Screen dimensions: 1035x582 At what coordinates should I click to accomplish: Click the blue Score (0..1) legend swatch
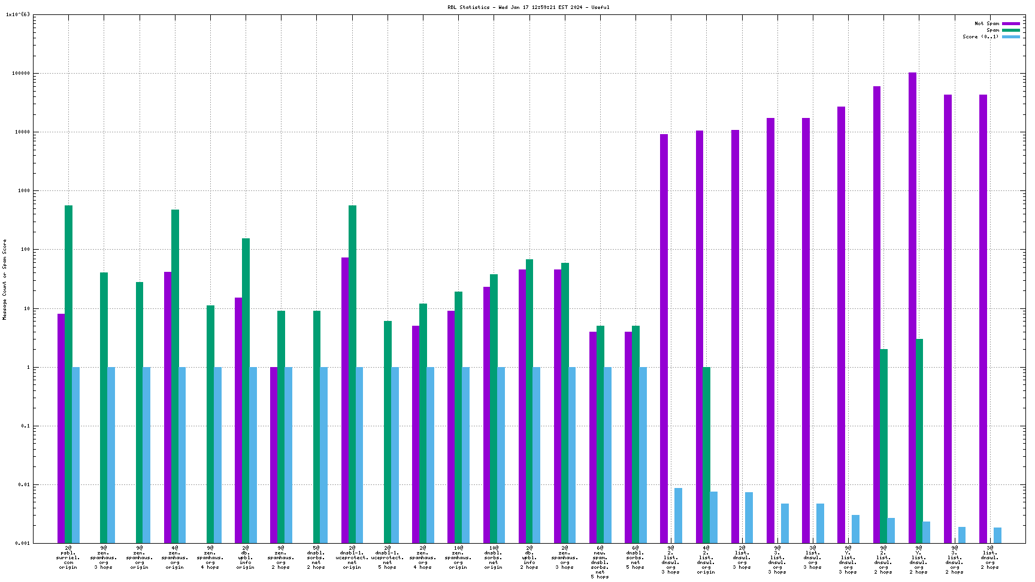click(1010, 37)
